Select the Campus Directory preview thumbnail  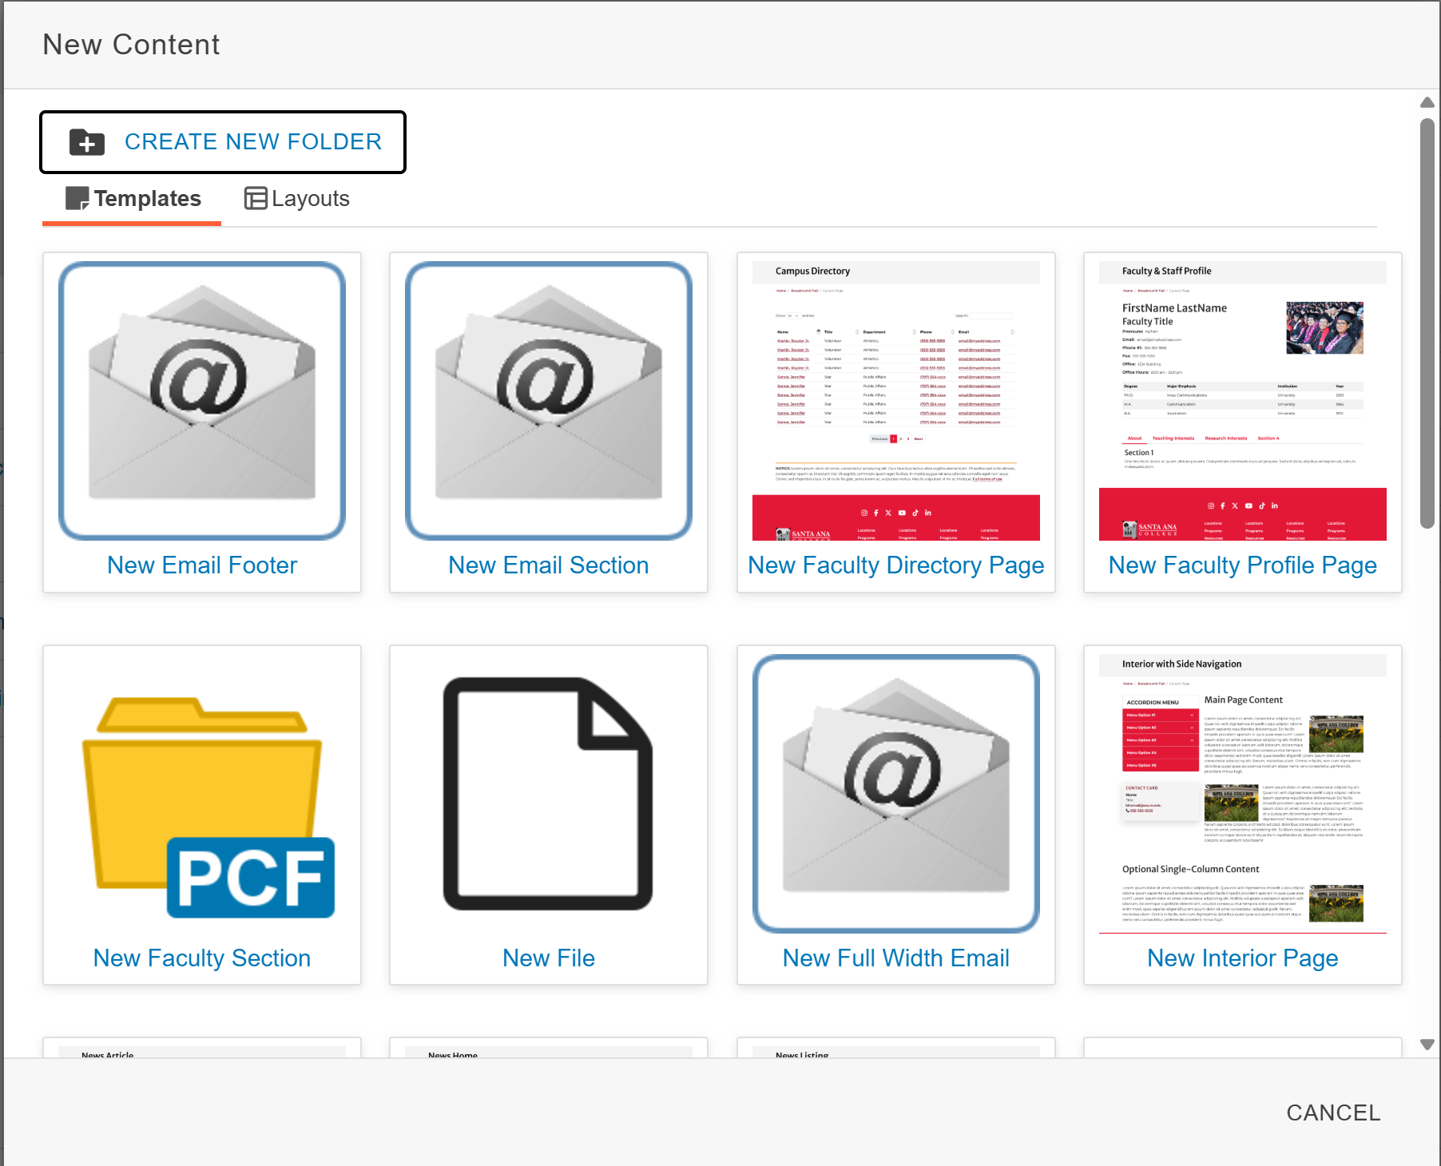896,401
